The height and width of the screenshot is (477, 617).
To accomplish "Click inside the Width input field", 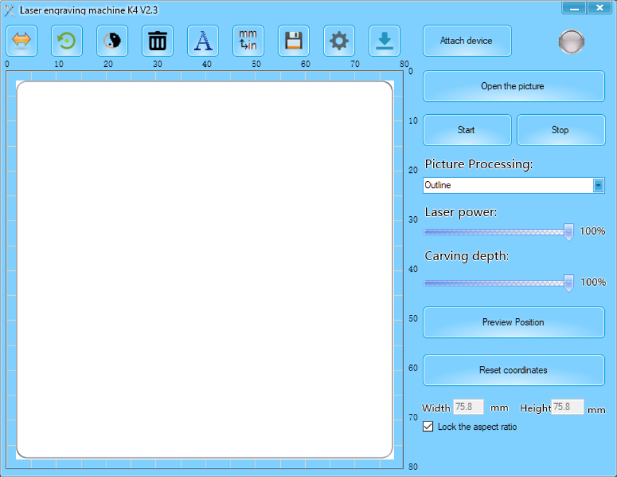I will (468, 407).
